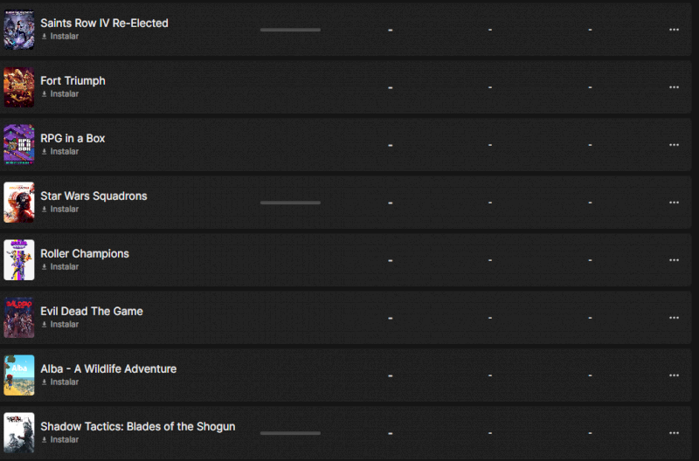The width and height of the screenshot is (699, 461).
Task: Open three-dot menu for Alba - A Wildlife Adventure
Action: [x=674, y=375]
